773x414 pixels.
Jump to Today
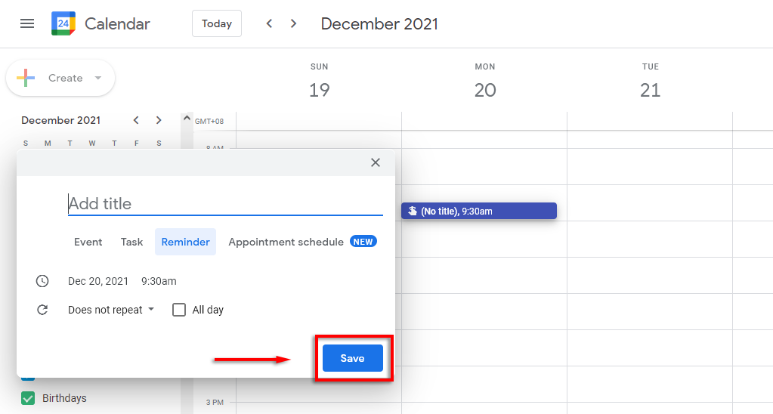(217, 23)
